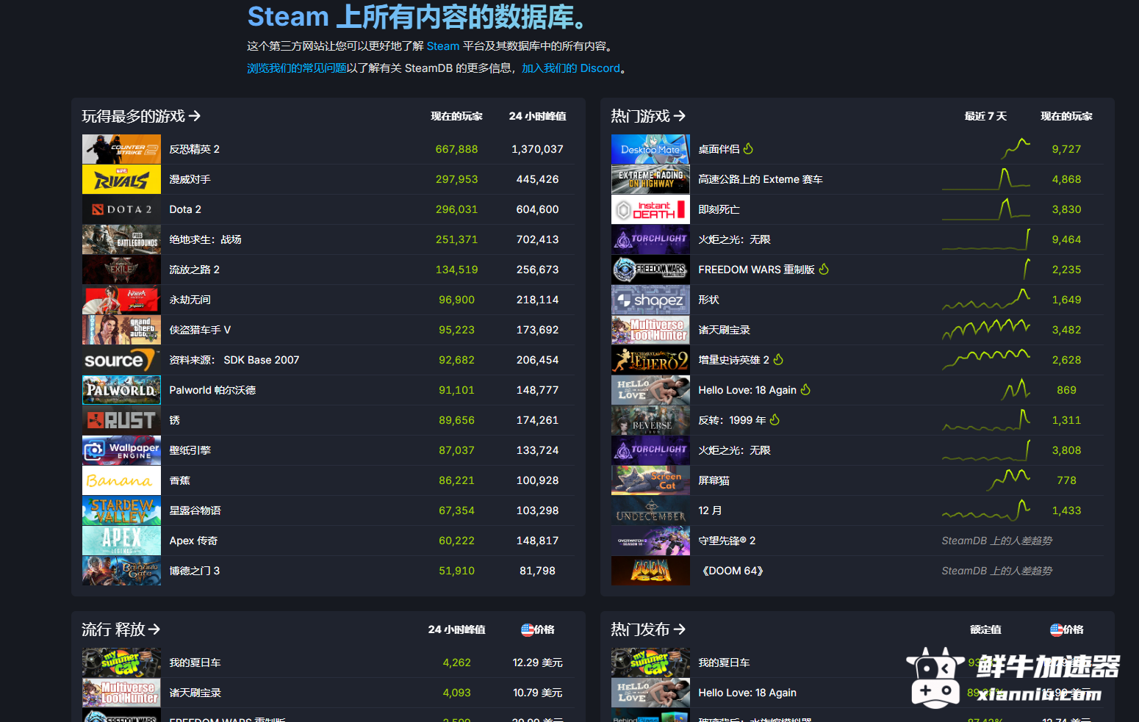Image resolution: width=1139 pixels, height=722 pixels.
Task: Open the Stardew Valley thumbnail
Action: pos(121,510)
